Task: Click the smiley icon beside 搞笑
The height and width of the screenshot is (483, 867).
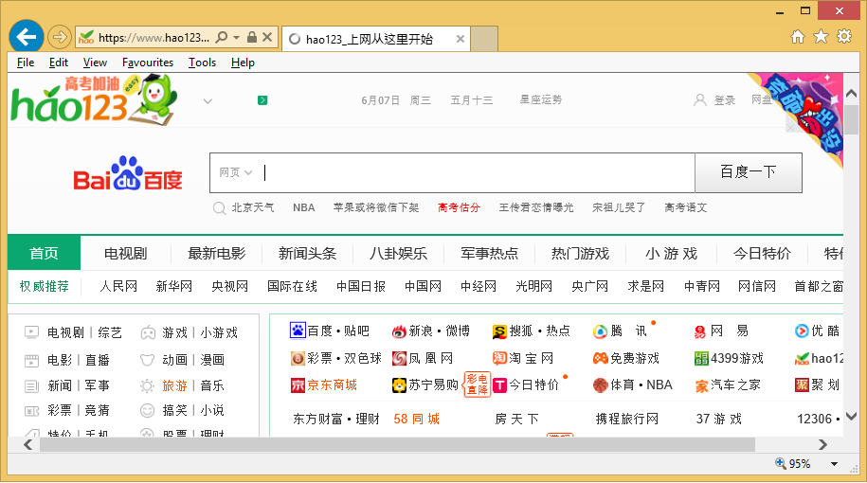Action: [x=147, y=411]
